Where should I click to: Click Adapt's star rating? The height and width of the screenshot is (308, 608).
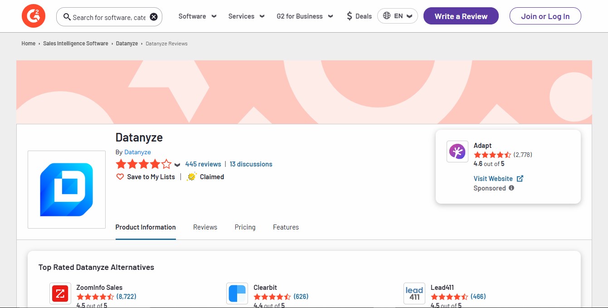click(x=492, y=155)
